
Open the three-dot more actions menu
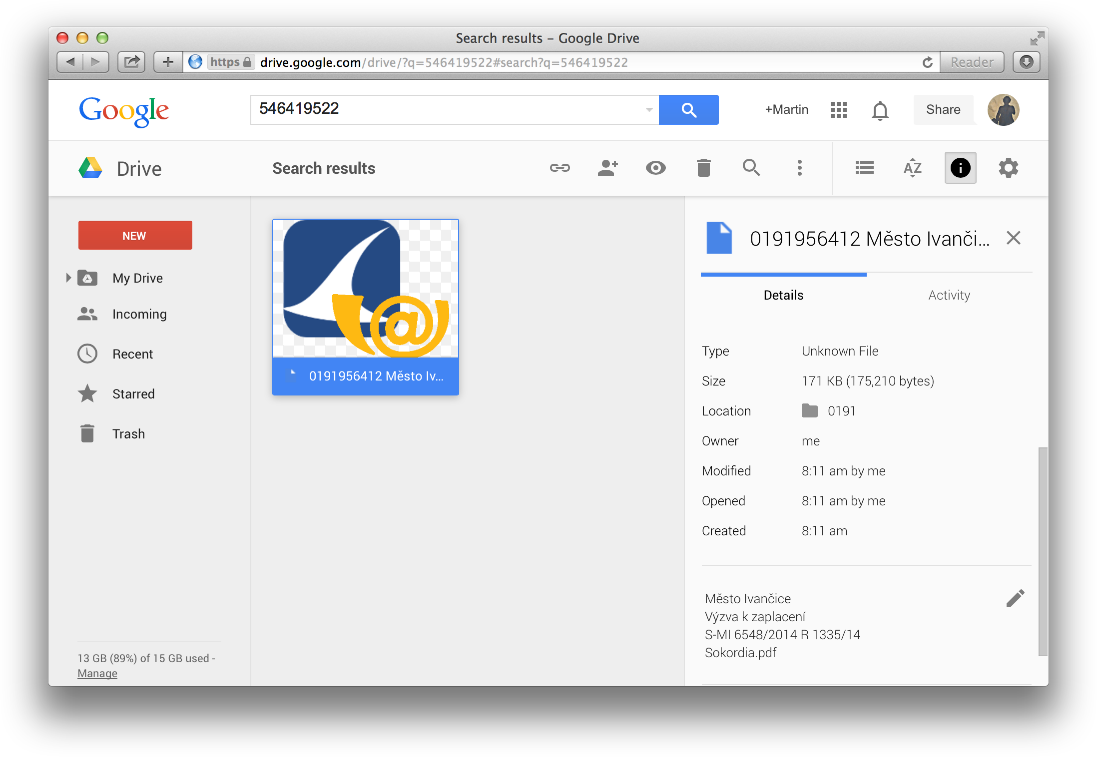point(799,168)
